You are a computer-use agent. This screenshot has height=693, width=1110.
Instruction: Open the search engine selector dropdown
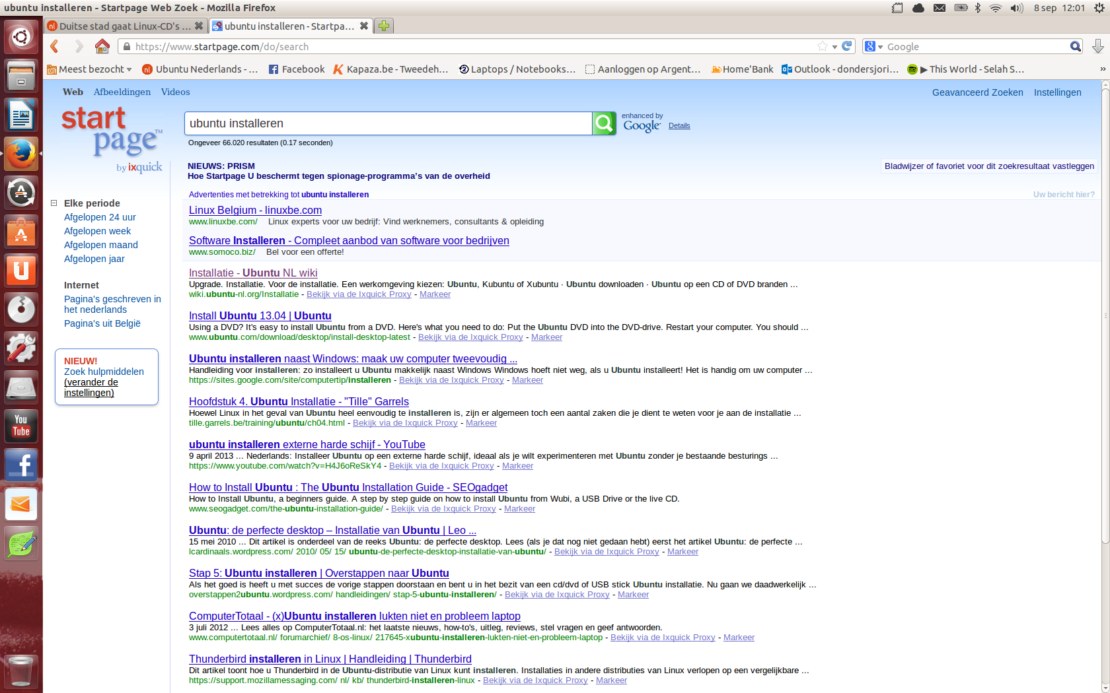coord(873,46)
